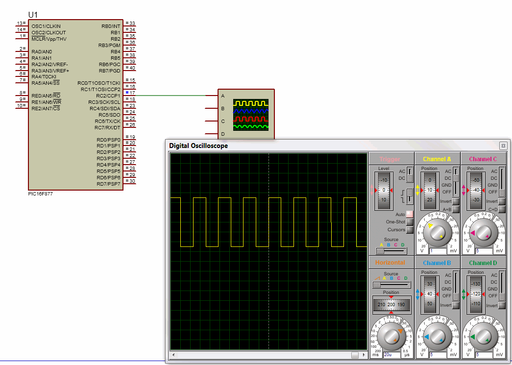
Task: Toggle Channel A Invert button
Action: (456, 201)
